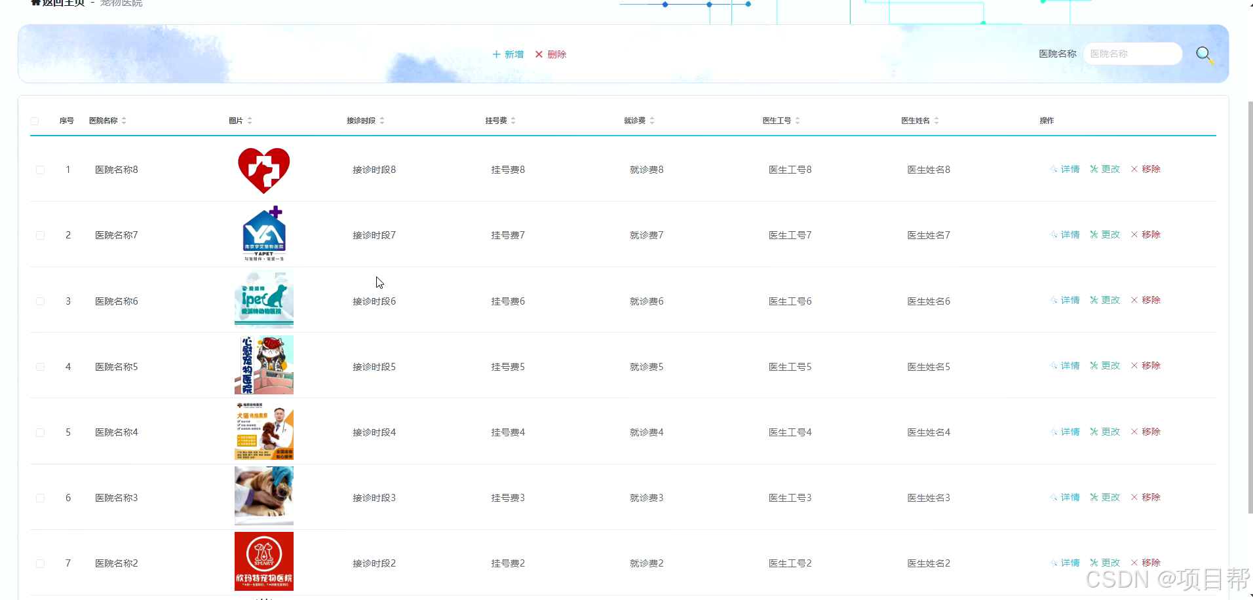Screen dimensions: 1253x600
Task: Open 详情 for 医院名称2 row
Action: click(1065, 563)
